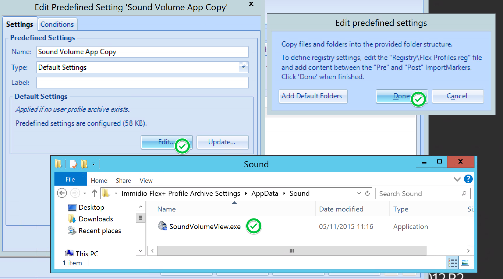Open the Share ribbon tab
Image resolution: width=503 pixels, height=279 pixels.
click(123, 181)
